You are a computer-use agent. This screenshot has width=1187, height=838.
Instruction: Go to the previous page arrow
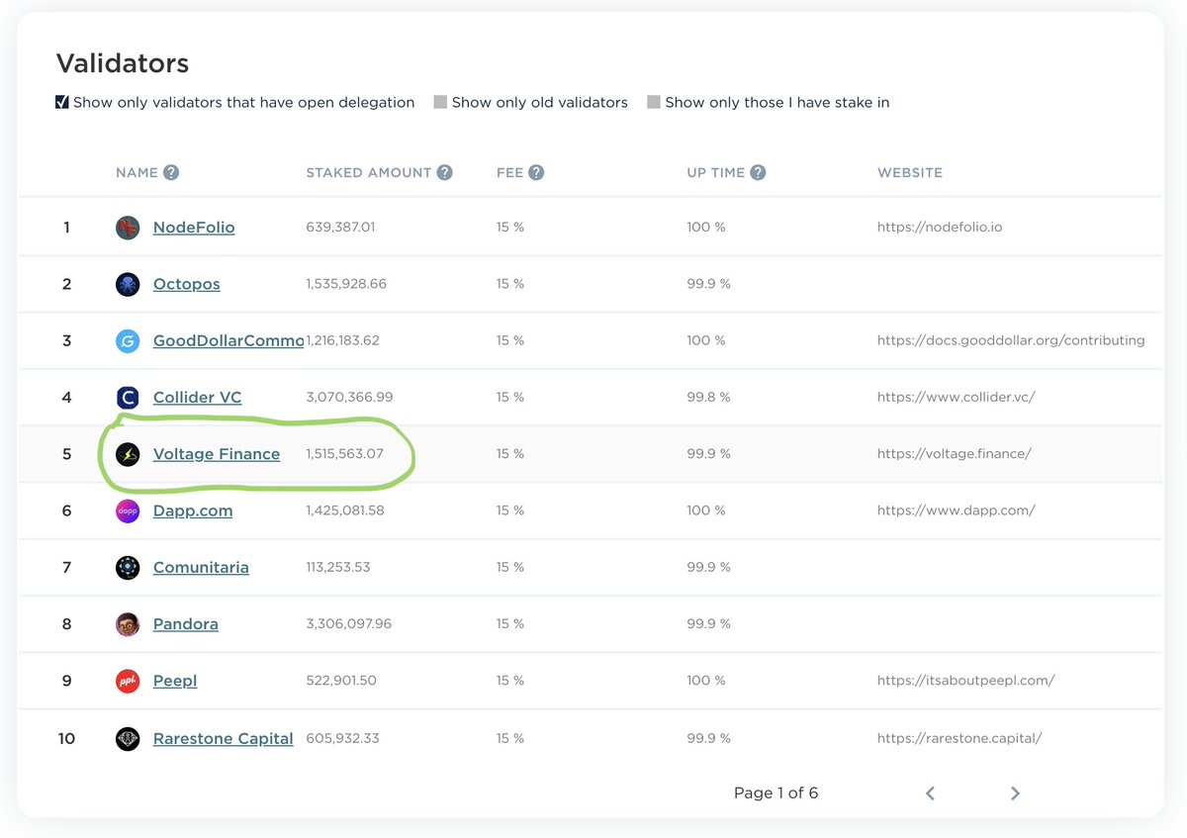point(930,793)
